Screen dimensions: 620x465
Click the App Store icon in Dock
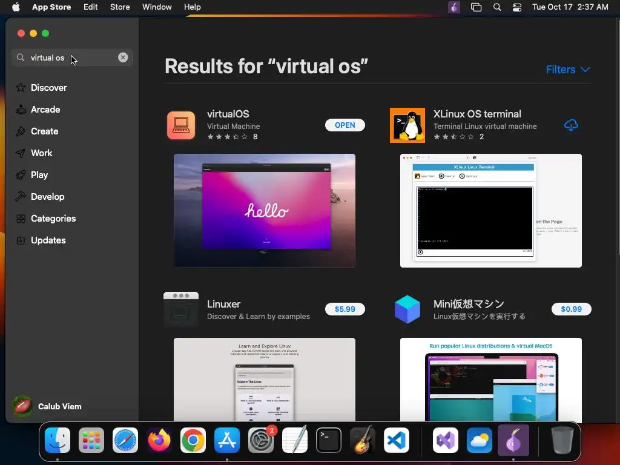click(227, 440)
